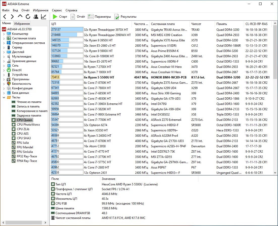
Task: Go forward with the right arrow icon
Action: pyautogui.click(x=12, y=17)
